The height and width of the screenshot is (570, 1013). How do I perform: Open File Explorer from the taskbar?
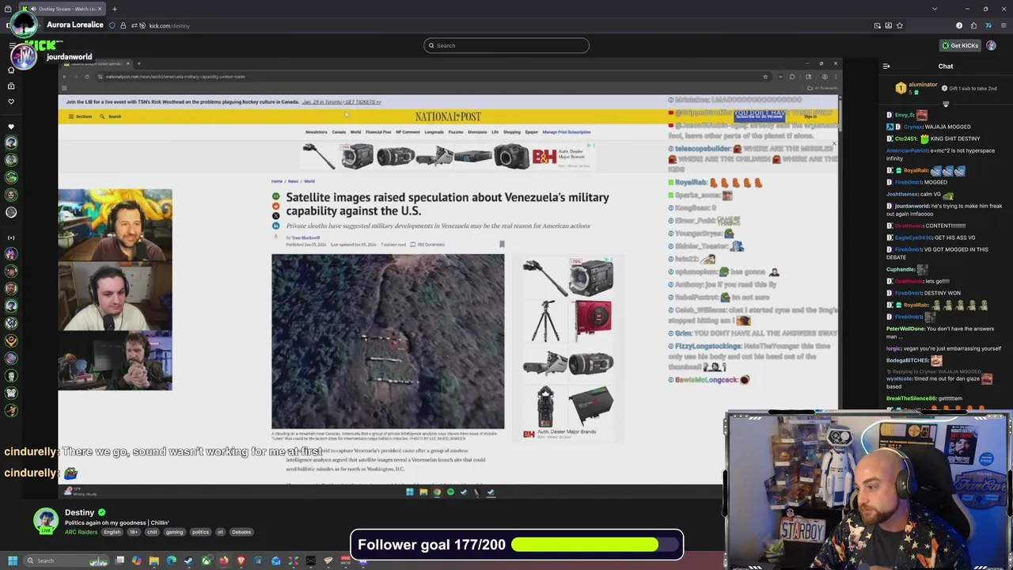click(x=154, y=560)
